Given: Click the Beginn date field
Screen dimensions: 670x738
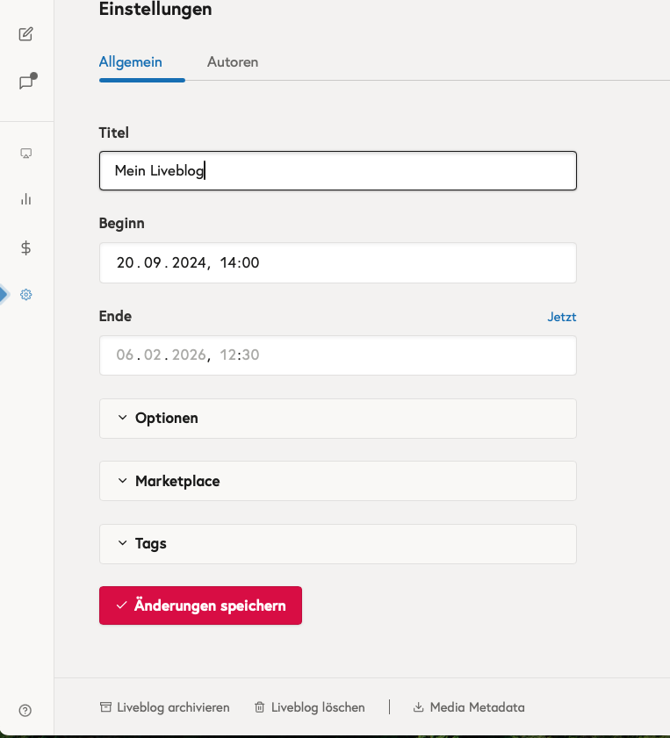Looking at the screenshot, I should pos(337,262).
